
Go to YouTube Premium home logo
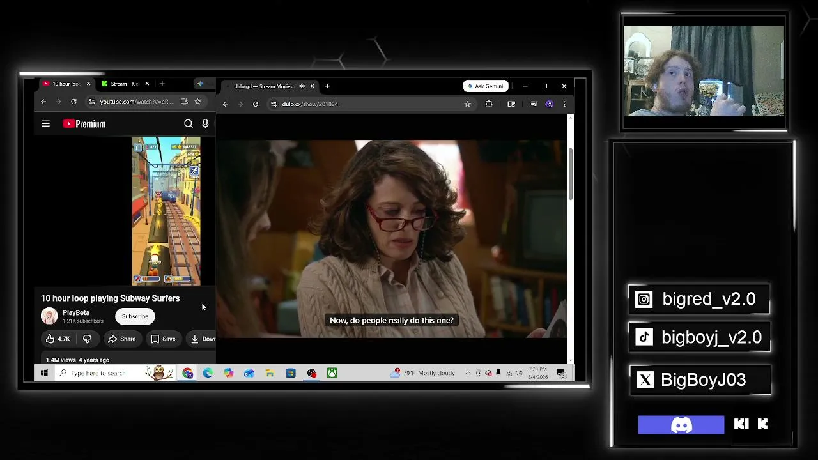click(84, 124)
